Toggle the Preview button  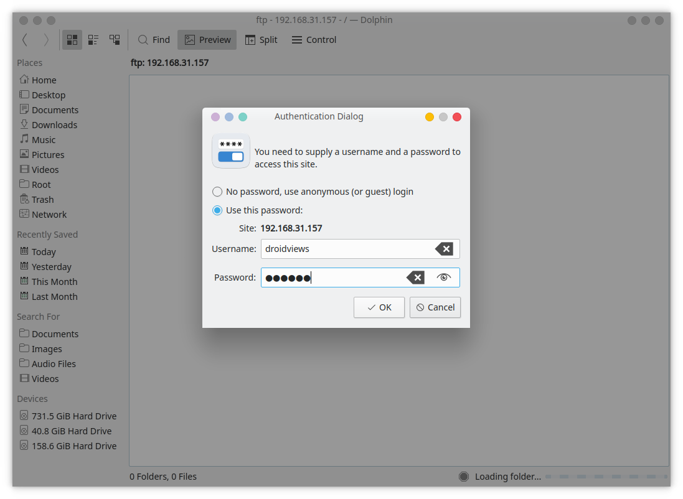pos(207,40)
